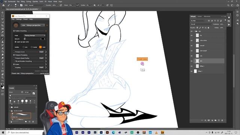Viewport: 240px width, 135px height.
Task: Toggle Position Smoothing checkbox
Action: click(14, 31)
